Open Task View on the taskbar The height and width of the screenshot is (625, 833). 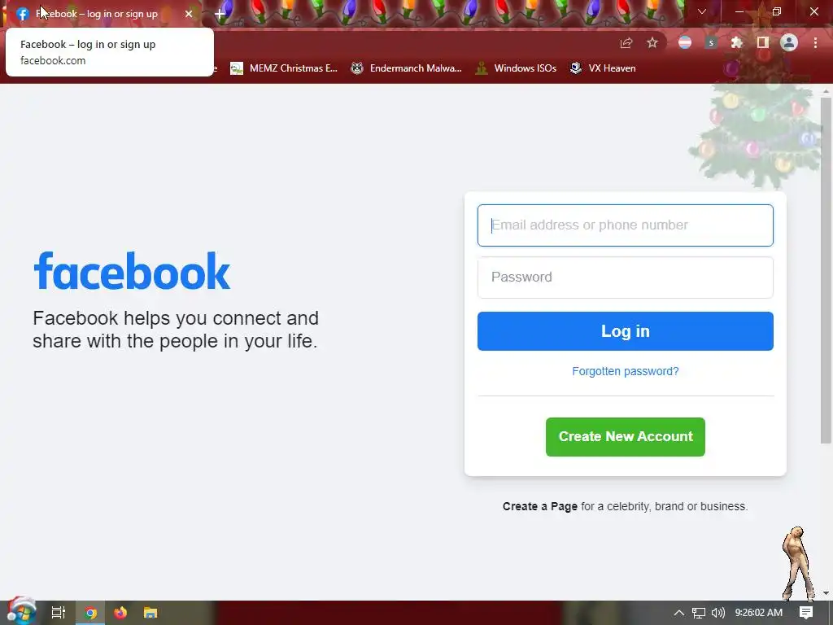point(59,613)
